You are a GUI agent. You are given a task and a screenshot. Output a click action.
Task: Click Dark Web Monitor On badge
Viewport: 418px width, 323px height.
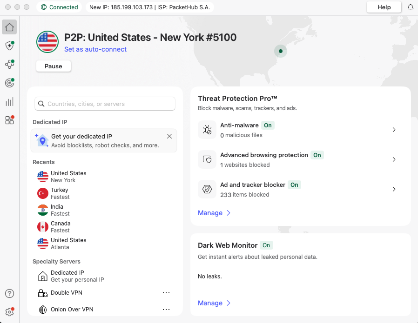pos(266,245)
